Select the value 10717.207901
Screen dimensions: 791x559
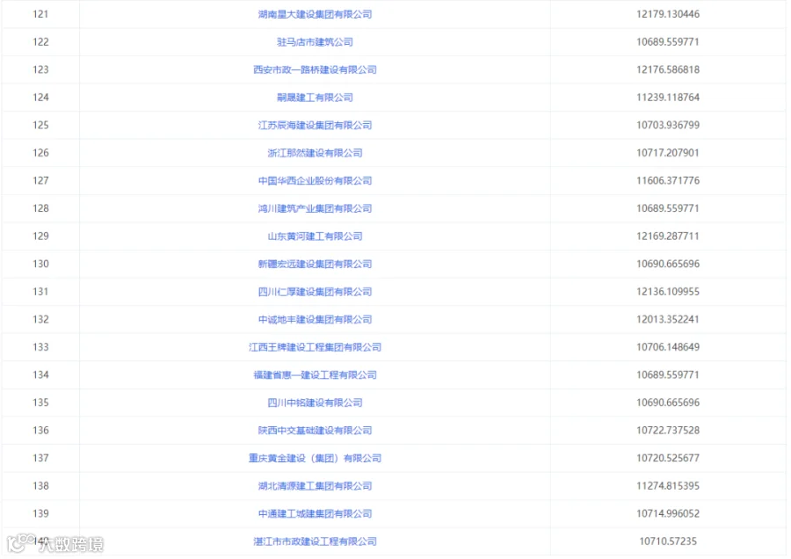point(668,153)
